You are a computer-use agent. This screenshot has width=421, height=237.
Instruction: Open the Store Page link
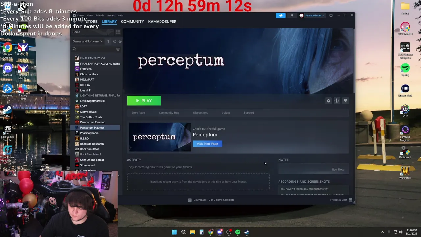point(138,113)
